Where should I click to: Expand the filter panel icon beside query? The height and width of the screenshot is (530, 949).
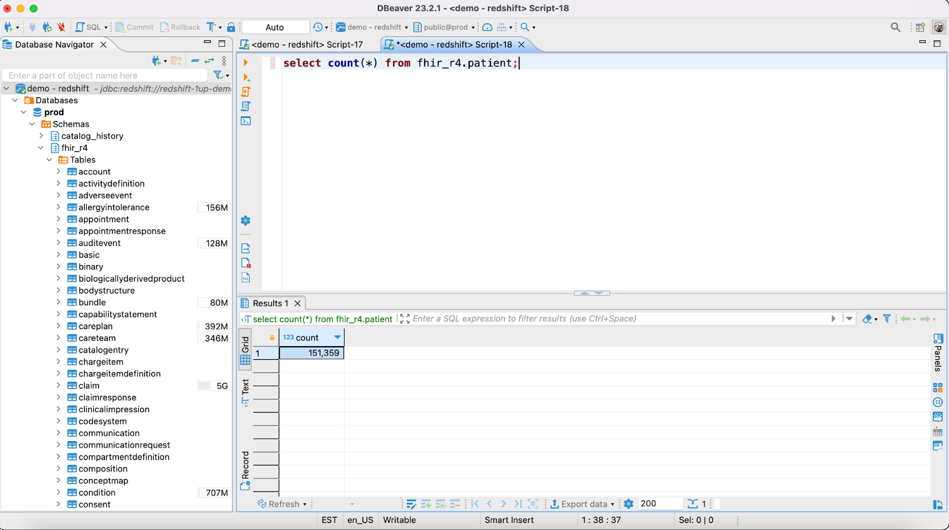(405, 319)
